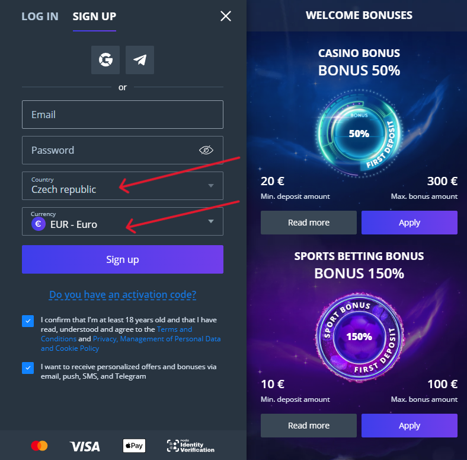Viewport: 467px width, 460px height.
Task: Open the activation code link
Action: click(x=123, y=295)
